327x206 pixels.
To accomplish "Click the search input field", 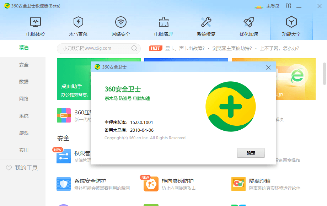I will (94, 48).
